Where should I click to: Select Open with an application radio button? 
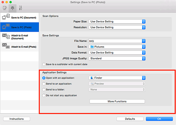pyautogui.click(x=44, y=78)
